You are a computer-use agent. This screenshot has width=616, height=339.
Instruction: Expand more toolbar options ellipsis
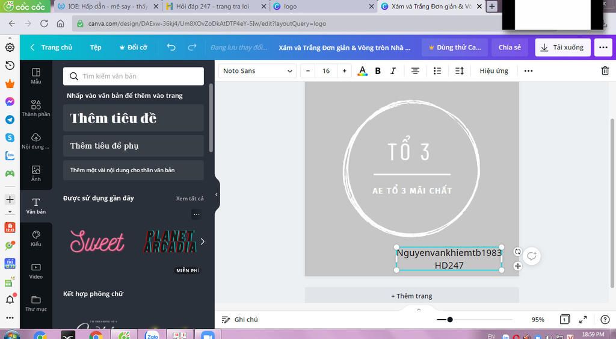click(x=528, y=71)
